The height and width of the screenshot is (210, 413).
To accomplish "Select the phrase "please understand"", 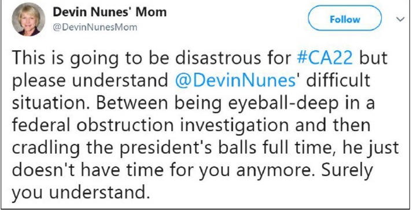I will [x=90, y=80].
